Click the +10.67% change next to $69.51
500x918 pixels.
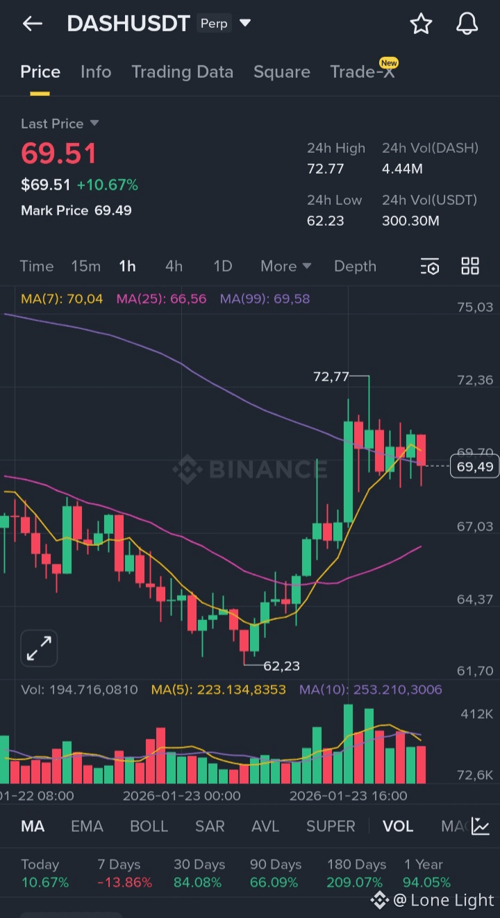point(108,185)
